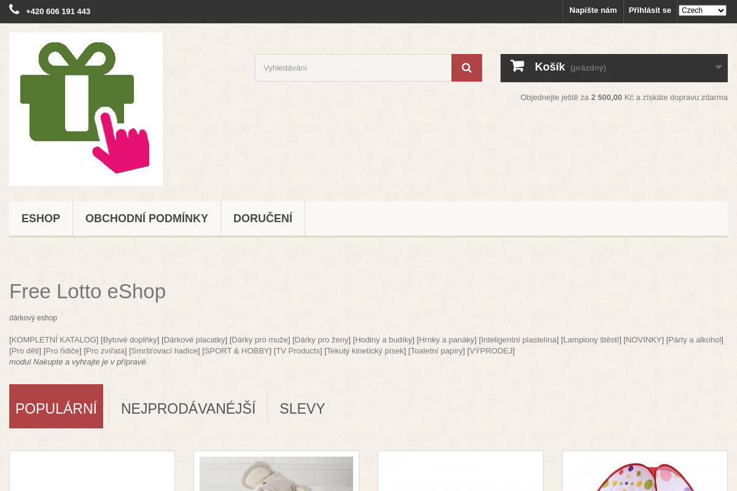Switch to the NEJPRODÁVANĚJŠÍ tab
This screenshot has width=737, height=491.
point(188,409)
